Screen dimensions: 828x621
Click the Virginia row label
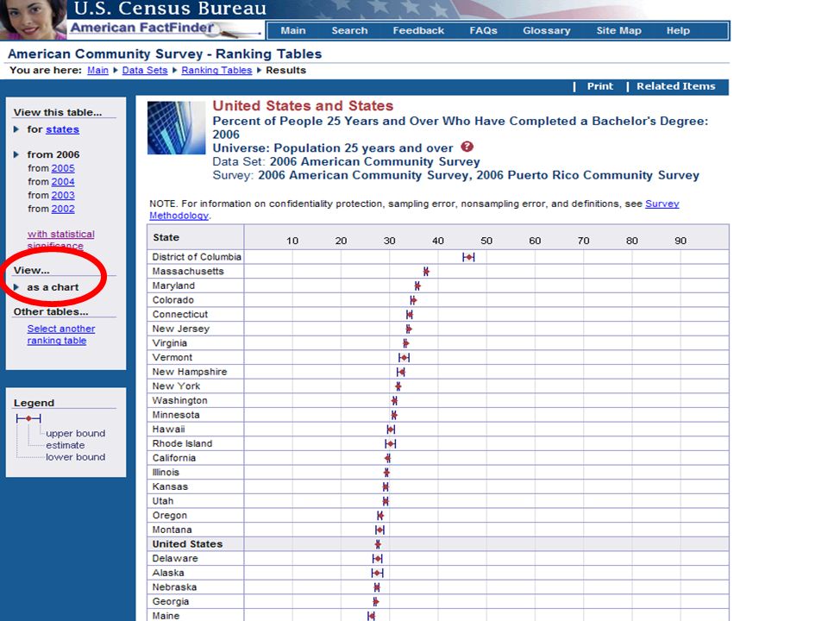(170, 343)
